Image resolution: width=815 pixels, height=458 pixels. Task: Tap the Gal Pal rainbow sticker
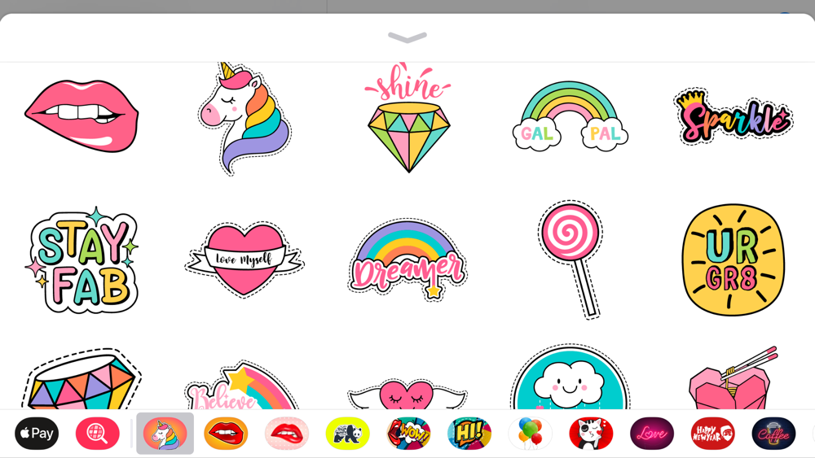(x=570, y=116)
